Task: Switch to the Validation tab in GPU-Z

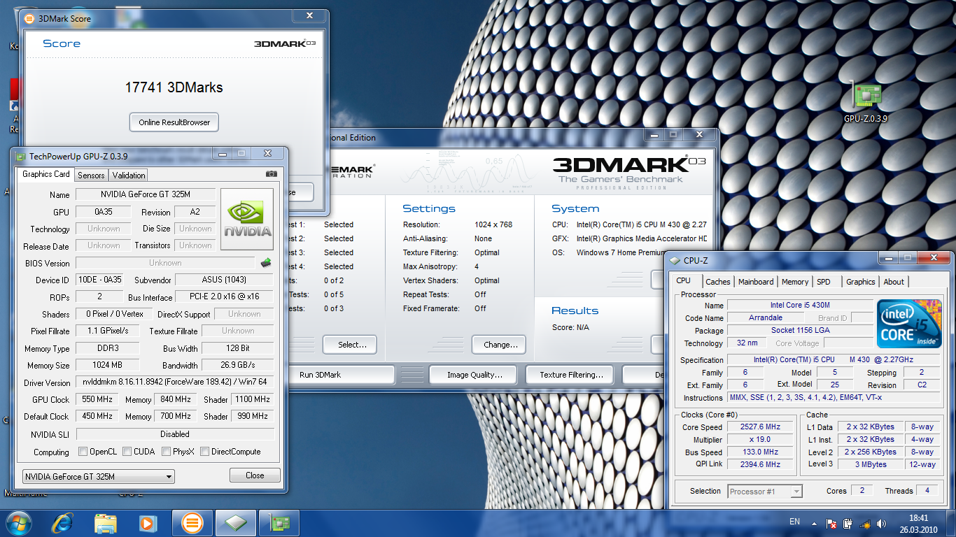Action: [x=129, y=175]
